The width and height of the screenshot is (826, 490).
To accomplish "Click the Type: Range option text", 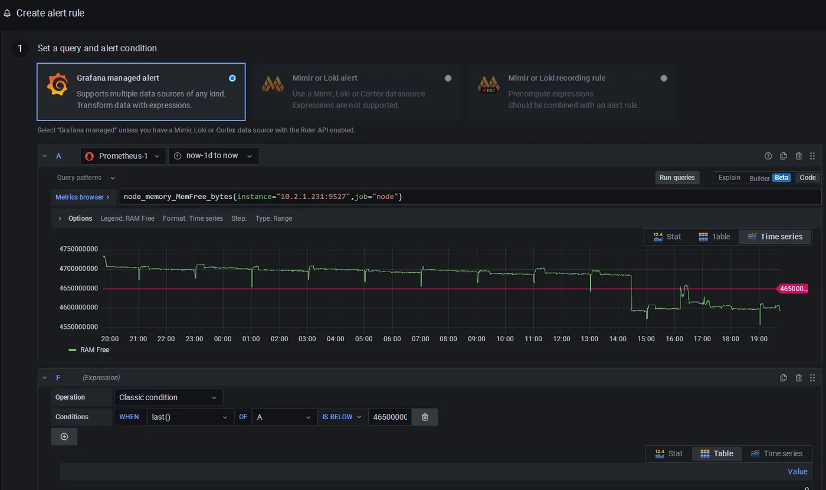I will [274, 218].
